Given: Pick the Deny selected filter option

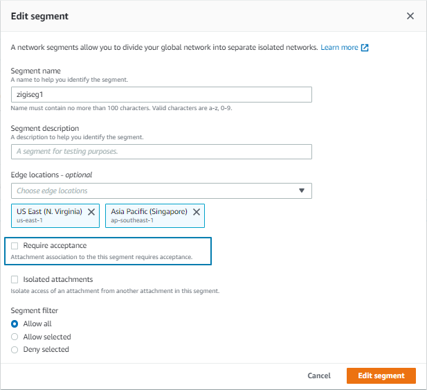Looking at the screenshot, I should (x=15, y=350).
